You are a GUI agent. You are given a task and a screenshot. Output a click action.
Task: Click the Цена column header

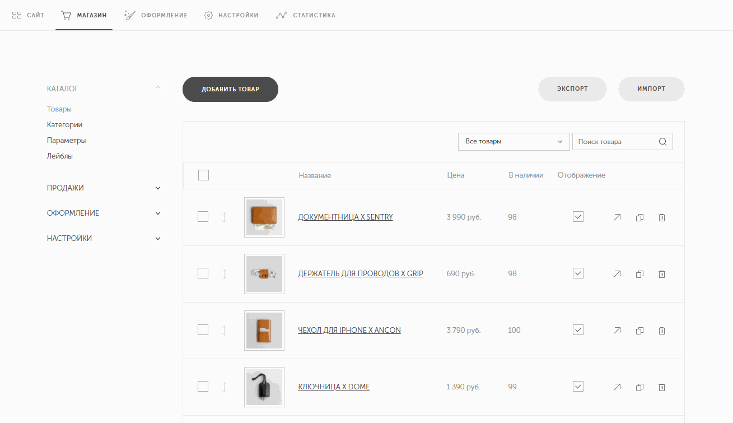click(456, 175)
